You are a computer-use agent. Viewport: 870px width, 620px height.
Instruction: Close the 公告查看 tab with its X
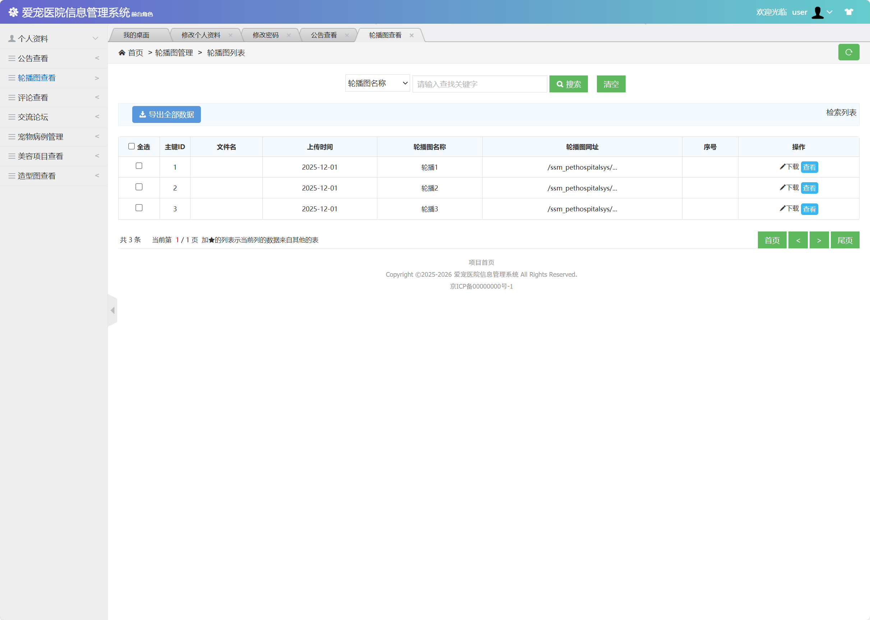(x=347, y=35)
